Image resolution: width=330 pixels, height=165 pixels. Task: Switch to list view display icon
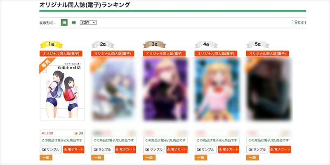coord(74,23)
